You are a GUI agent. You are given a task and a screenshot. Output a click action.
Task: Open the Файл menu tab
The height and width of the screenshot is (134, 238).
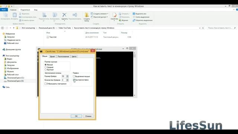point(4,10)
